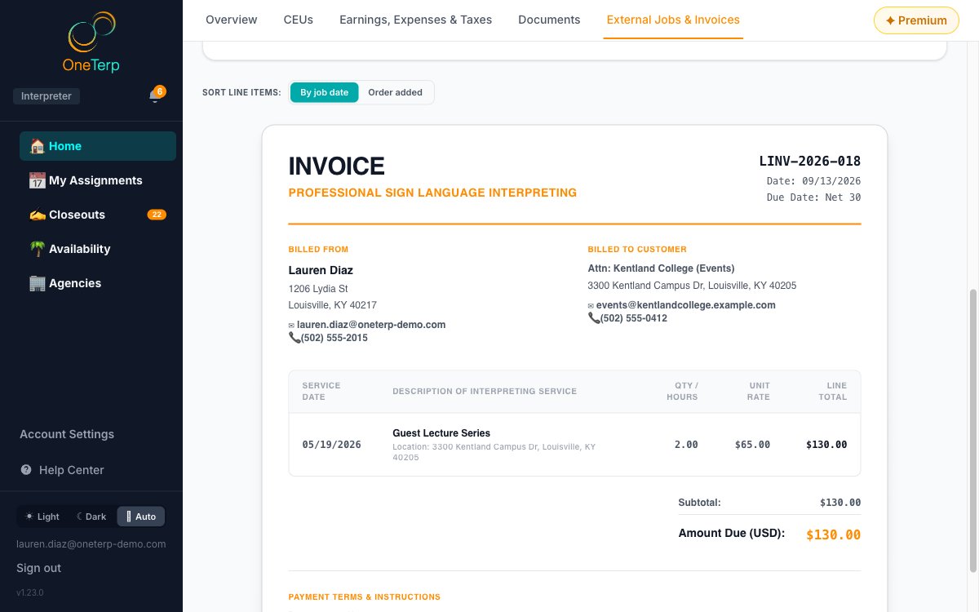
Task: Select the Auto theme option
Action: click(141, 517)
